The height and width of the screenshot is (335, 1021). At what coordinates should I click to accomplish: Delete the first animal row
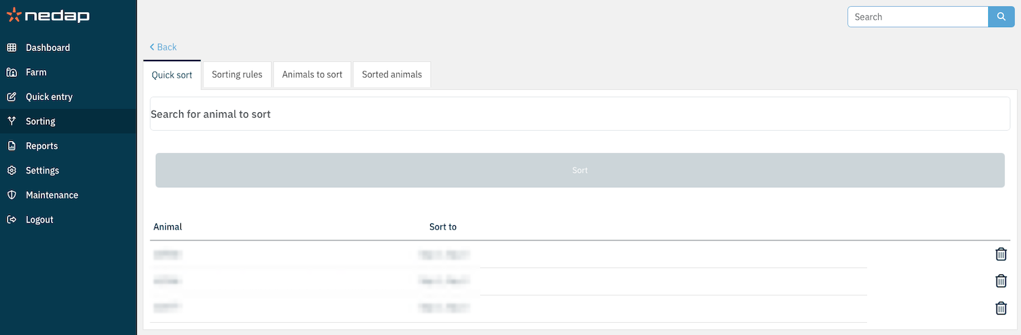coord(1001,254)
